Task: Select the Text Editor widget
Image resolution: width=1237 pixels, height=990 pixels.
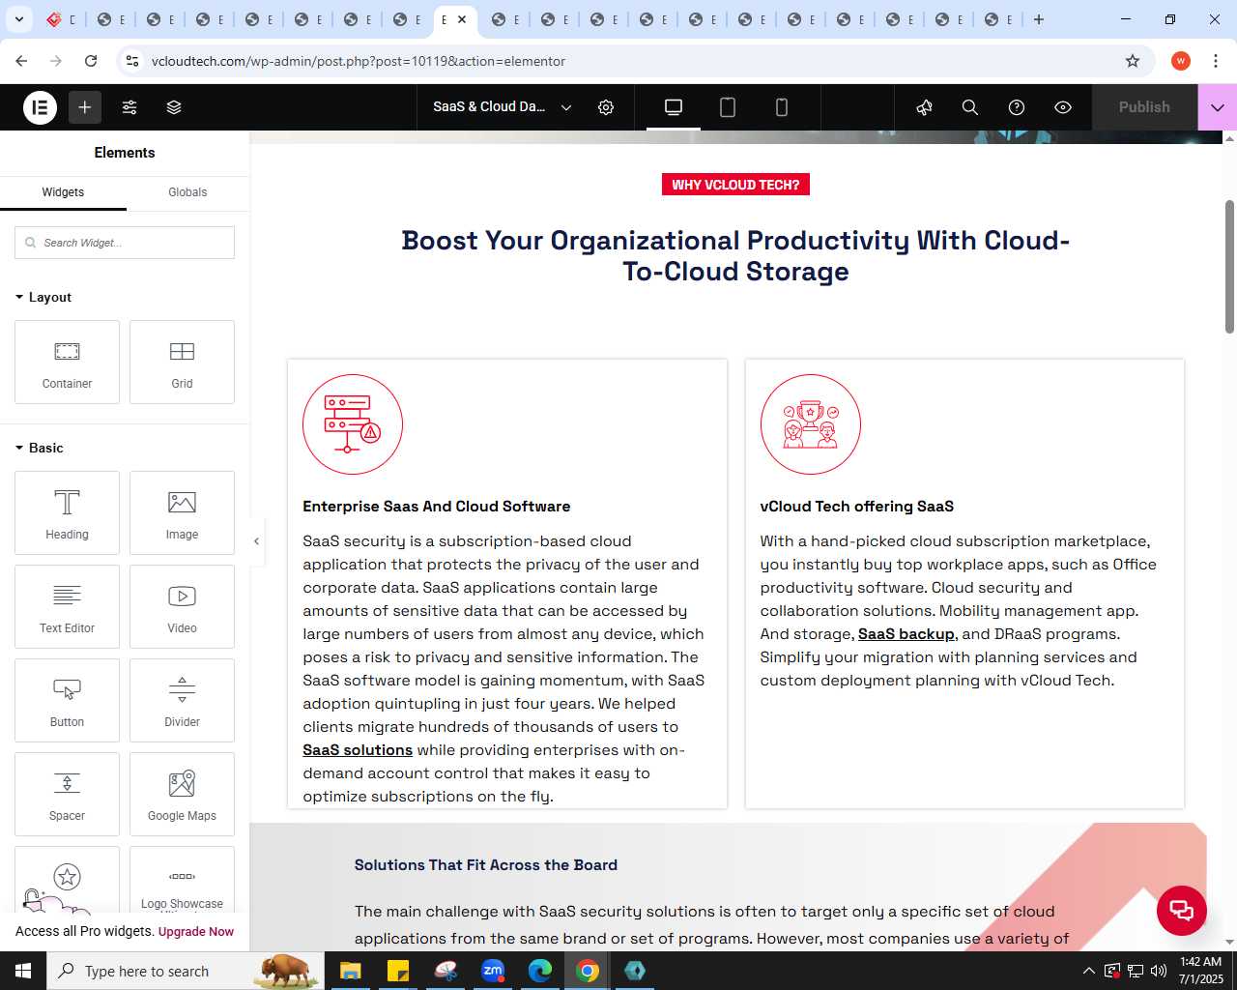Action: [67, 607]
